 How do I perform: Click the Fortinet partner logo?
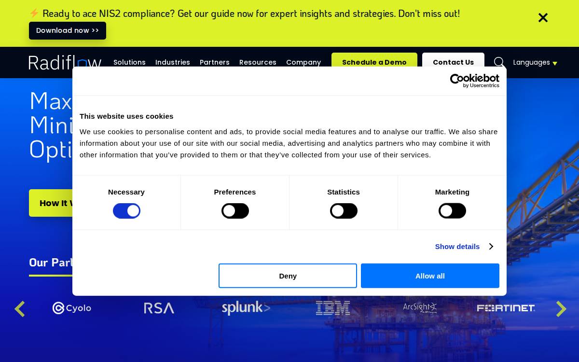point(506,308)
